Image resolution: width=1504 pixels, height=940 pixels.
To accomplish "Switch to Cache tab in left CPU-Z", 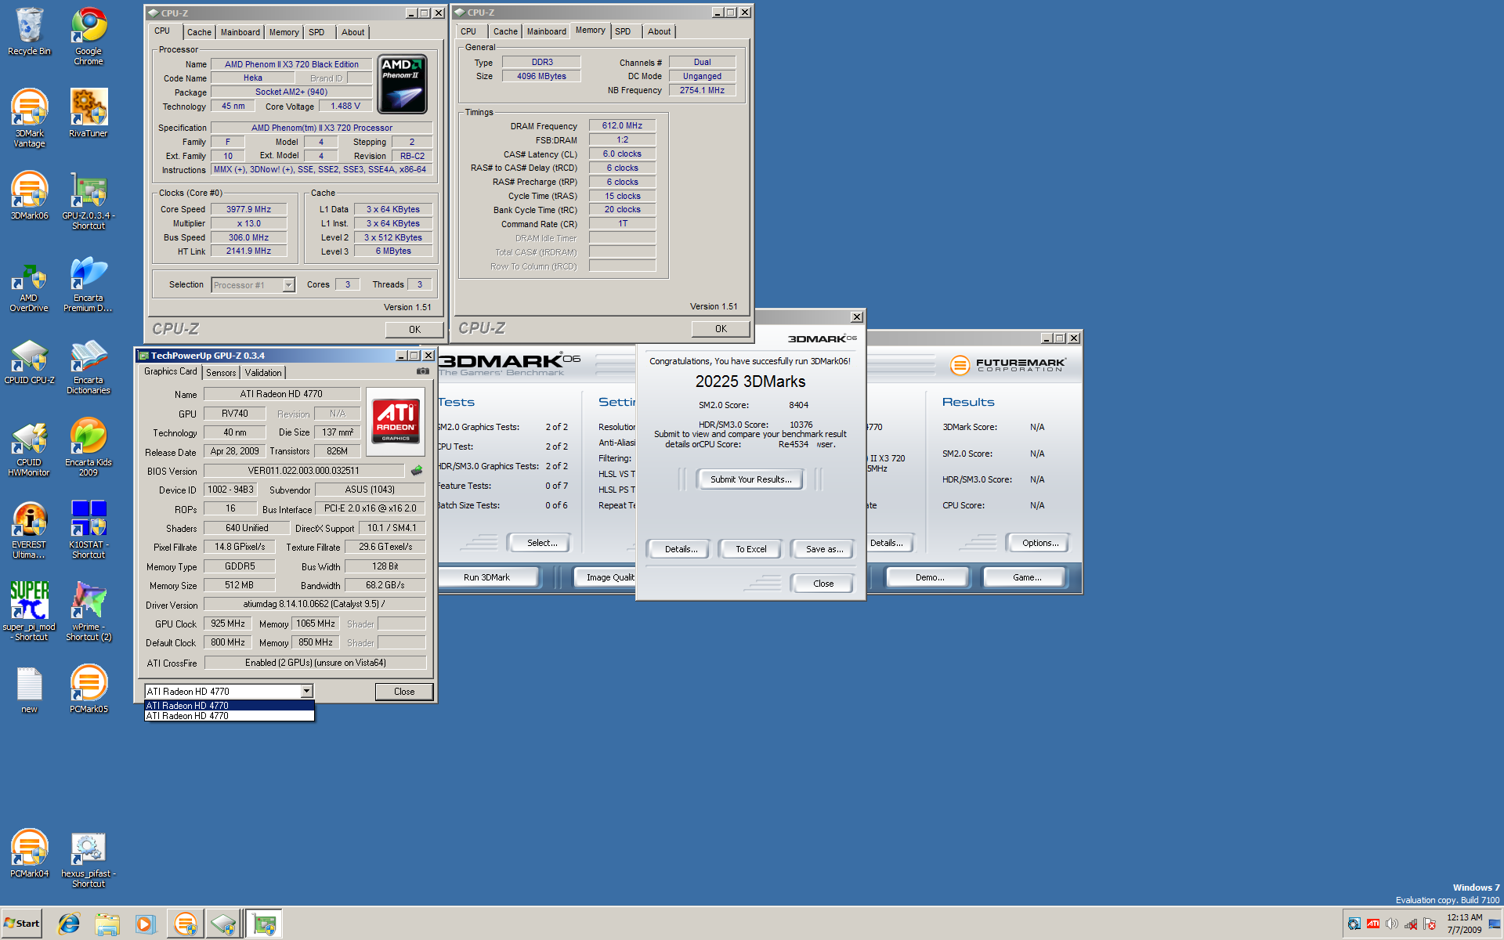I will click(x=199, y=32).
